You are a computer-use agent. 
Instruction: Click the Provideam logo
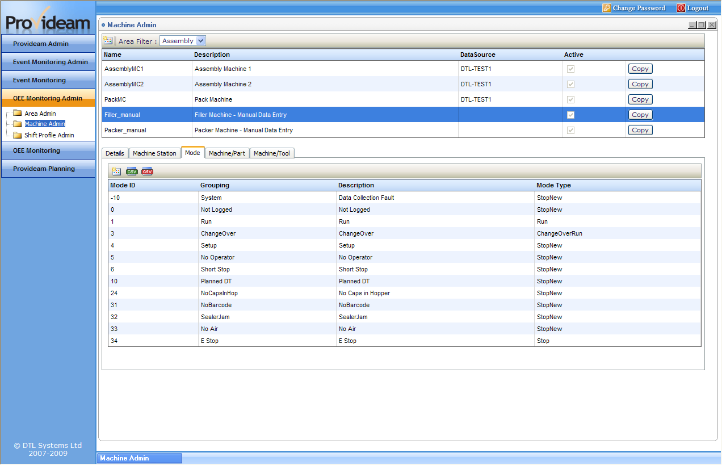tap(48, 19)
